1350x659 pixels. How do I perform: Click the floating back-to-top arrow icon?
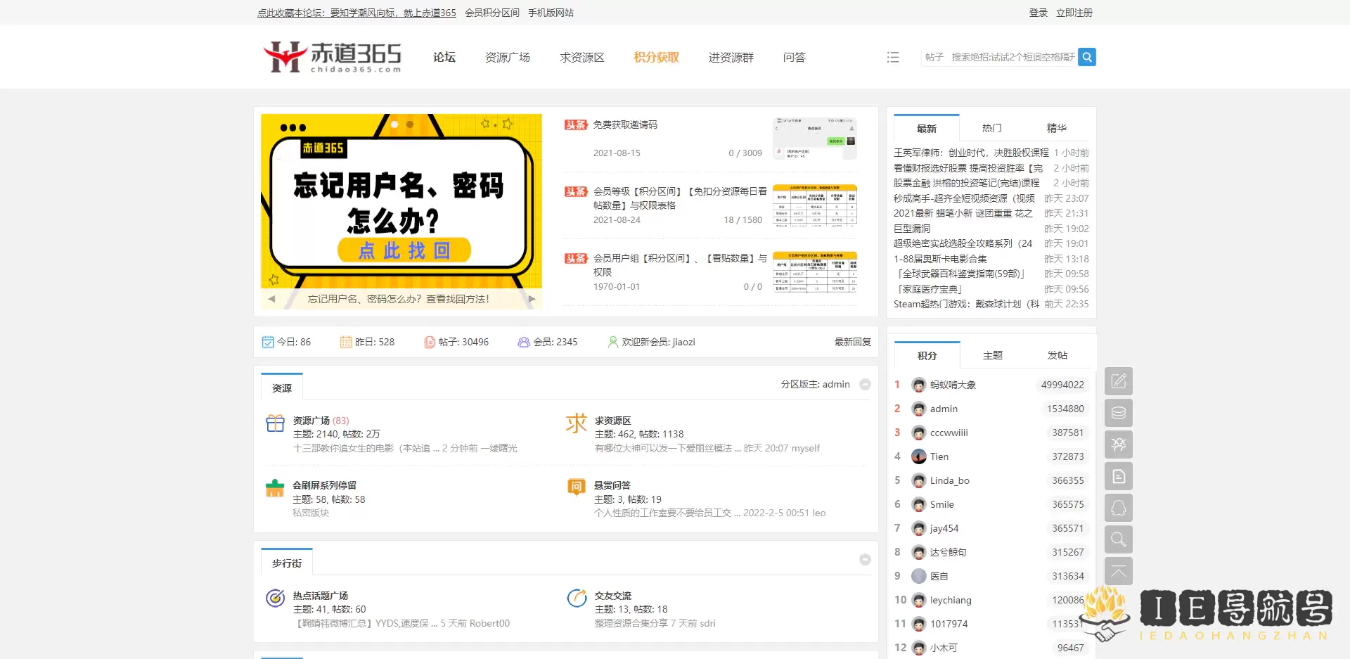(1118, 571)
